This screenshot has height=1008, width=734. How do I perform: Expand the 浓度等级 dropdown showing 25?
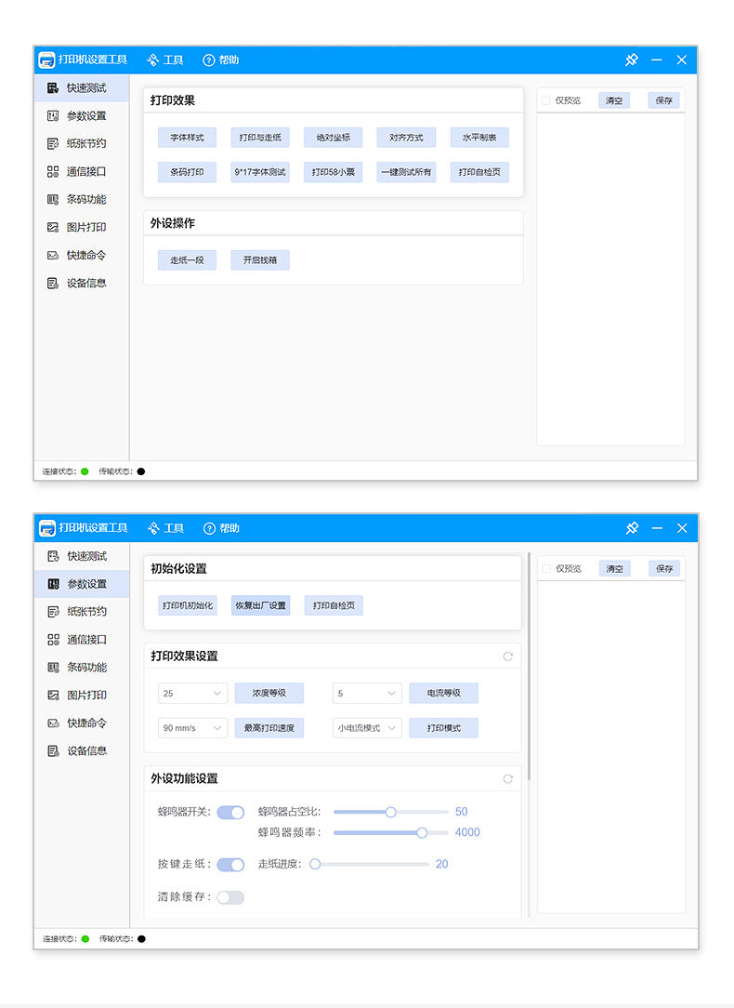pos(192,693)
